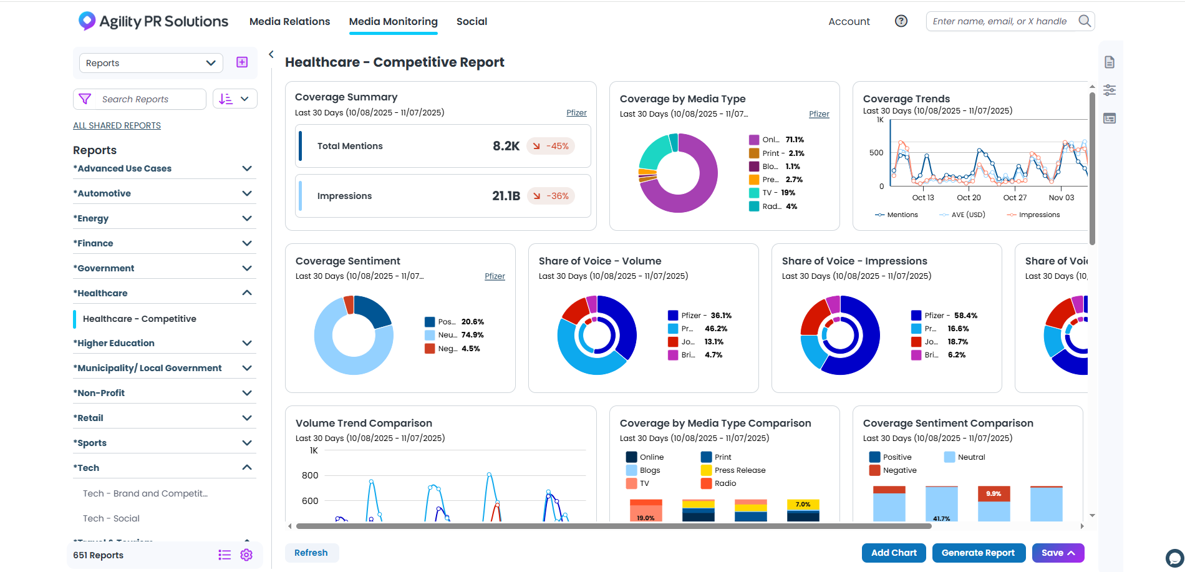Open the gear settings icon beside 651 Reports
Screen dimensions: 1185x572
tap(246, 555)
